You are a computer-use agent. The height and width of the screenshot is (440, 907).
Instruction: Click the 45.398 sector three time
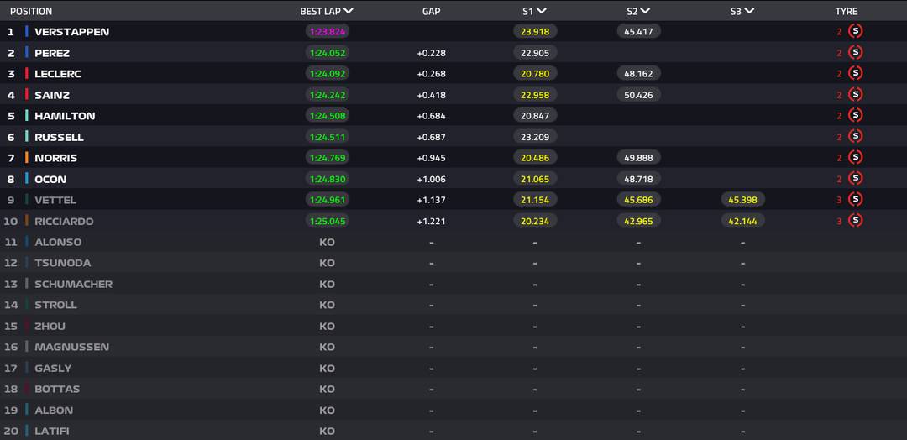click(x=742, y=200)
